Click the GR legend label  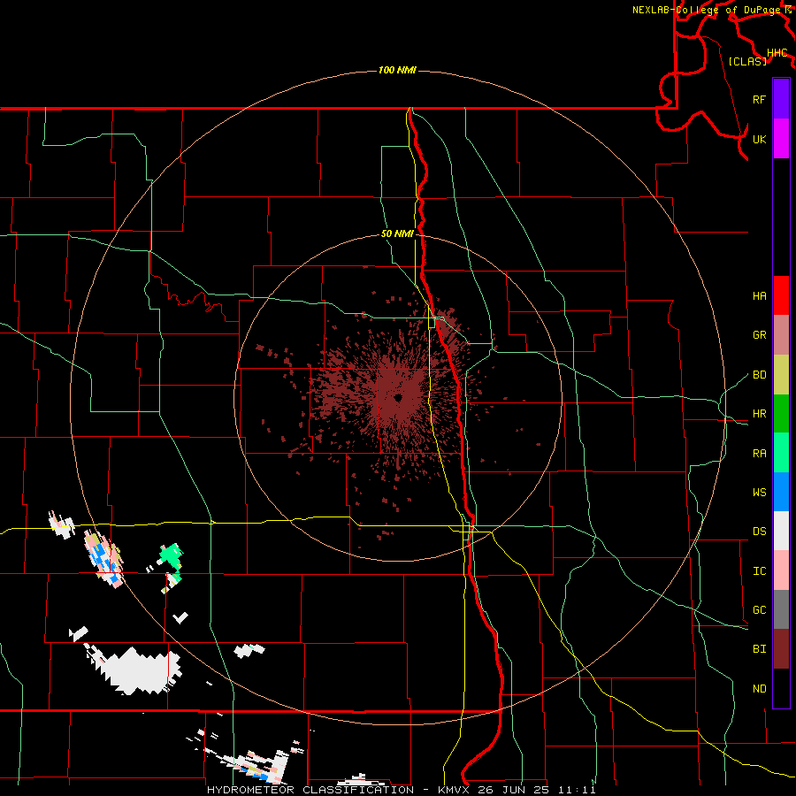coord(759,335)
